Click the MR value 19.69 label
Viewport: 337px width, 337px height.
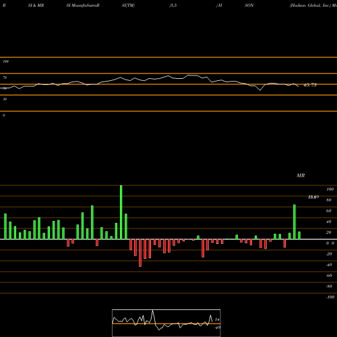tap(313, 197)
